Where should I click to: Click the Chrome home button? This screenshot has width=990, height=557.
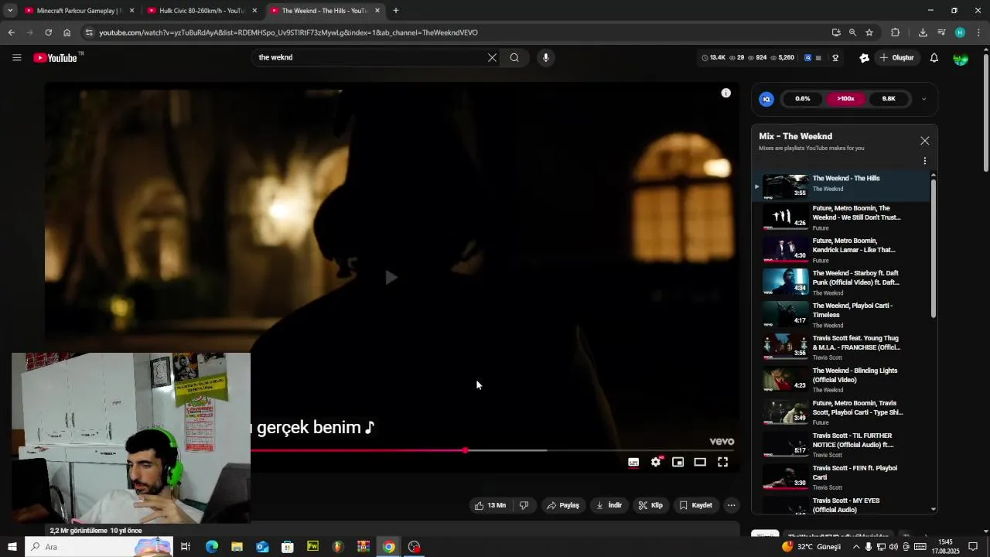click(x=67, y=32)
